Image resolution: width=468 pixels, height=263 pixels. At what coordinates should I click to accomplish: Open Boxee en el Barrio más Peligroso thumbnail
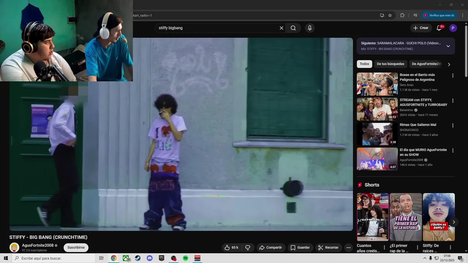point(377,84)
